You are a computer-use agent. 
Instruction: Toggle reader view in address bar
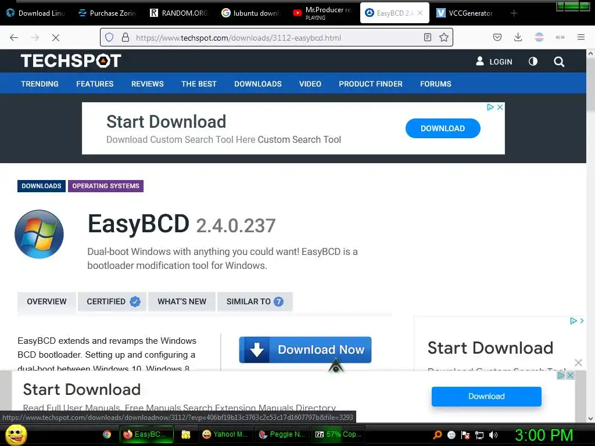427,38
